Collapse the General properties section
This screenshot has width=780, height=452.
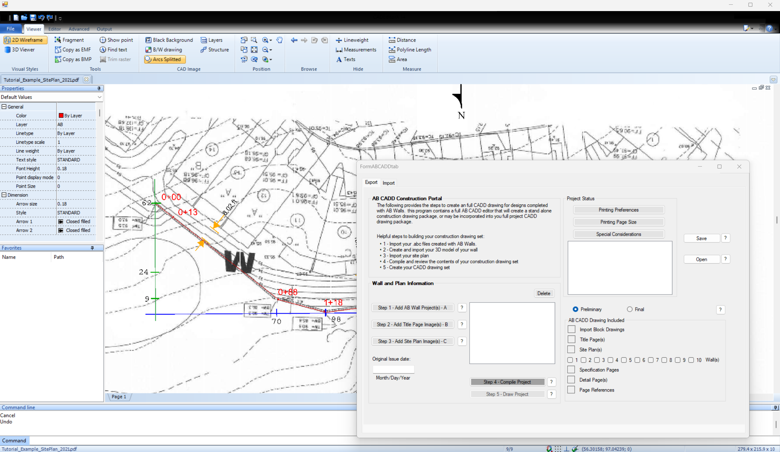(x=4, y=106)
